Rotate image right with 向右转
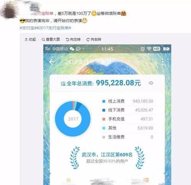Image resolution: width=191 pixels, height=185 pixels. coord(94,39)
